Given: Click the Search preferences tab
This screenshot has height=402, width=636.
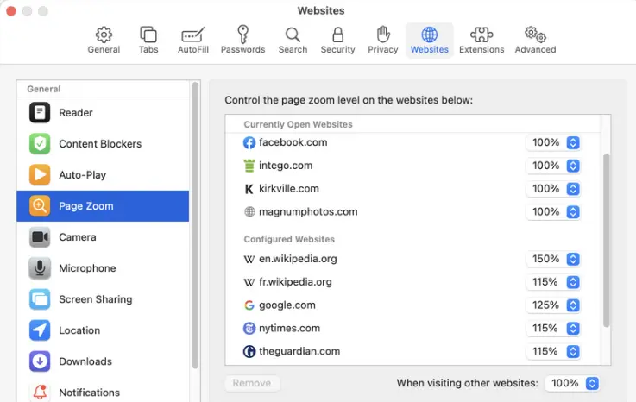Looking at the screenshot, I should [x=293, y=40].
